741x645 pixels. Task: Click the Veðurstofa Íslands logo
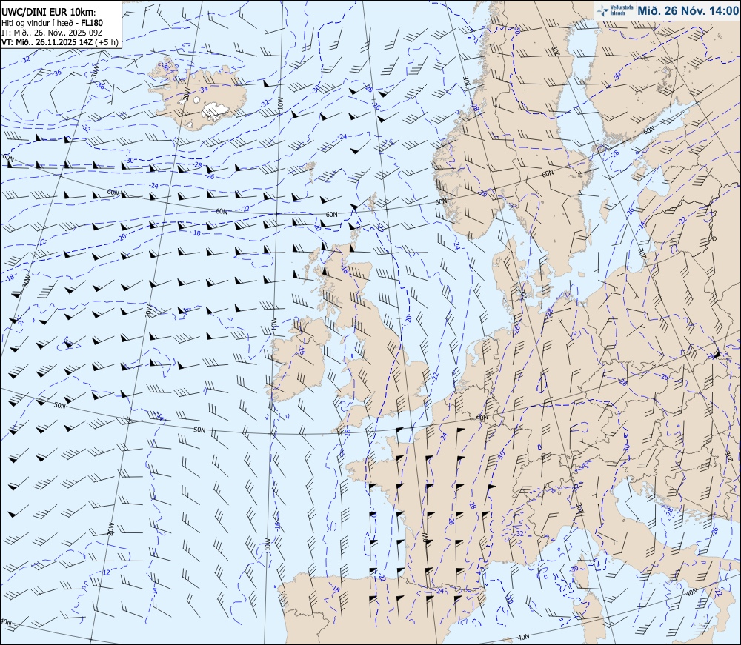pyautogui.click(x=615, y=10)
